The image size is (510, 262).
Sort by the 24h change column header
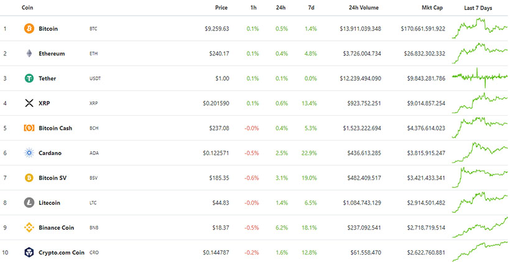click(280, 7)
